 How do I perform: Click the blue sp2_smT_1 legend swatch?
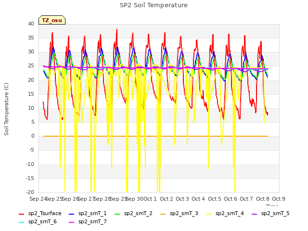pyautogui.click(x=72, y=214)
